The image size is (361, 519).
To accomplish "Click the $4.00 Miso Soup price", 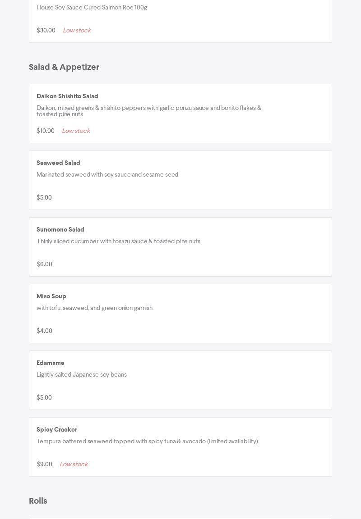I will point(44,331).
